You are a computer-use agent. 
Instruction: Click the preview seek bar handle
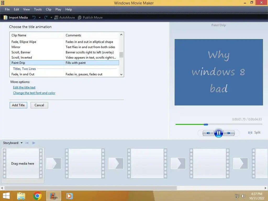206,124
